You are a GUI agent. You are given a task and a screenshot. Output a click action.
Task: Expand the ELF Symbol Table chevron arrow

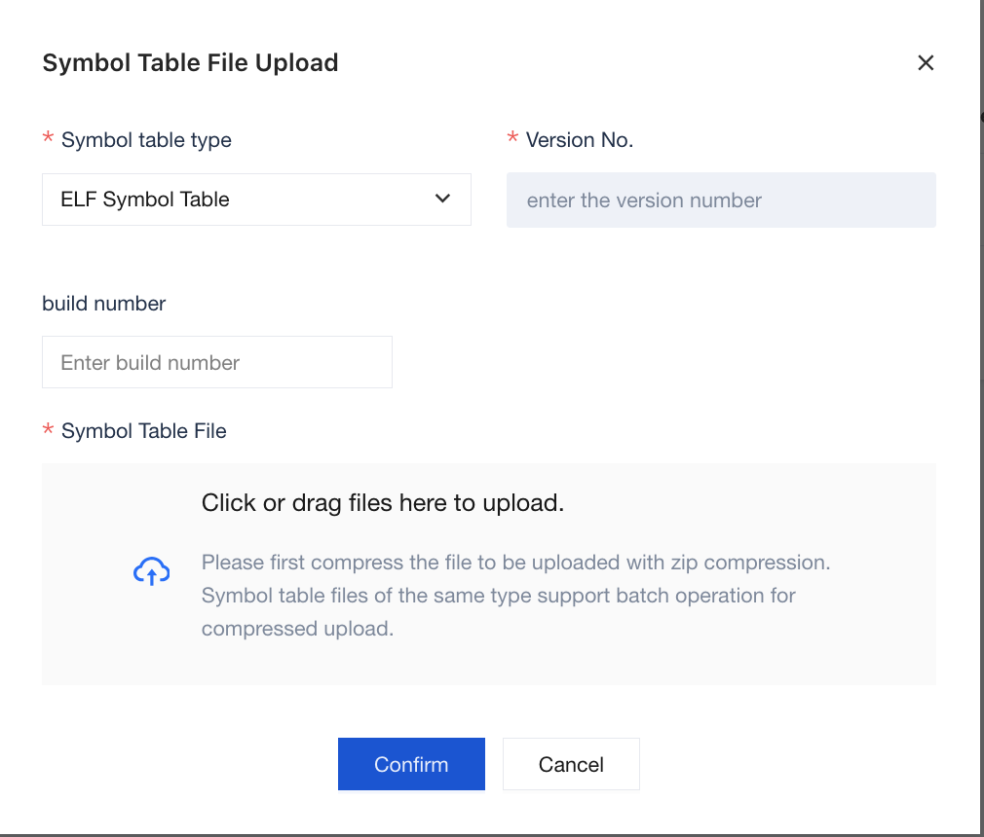[x=442, y=199]
